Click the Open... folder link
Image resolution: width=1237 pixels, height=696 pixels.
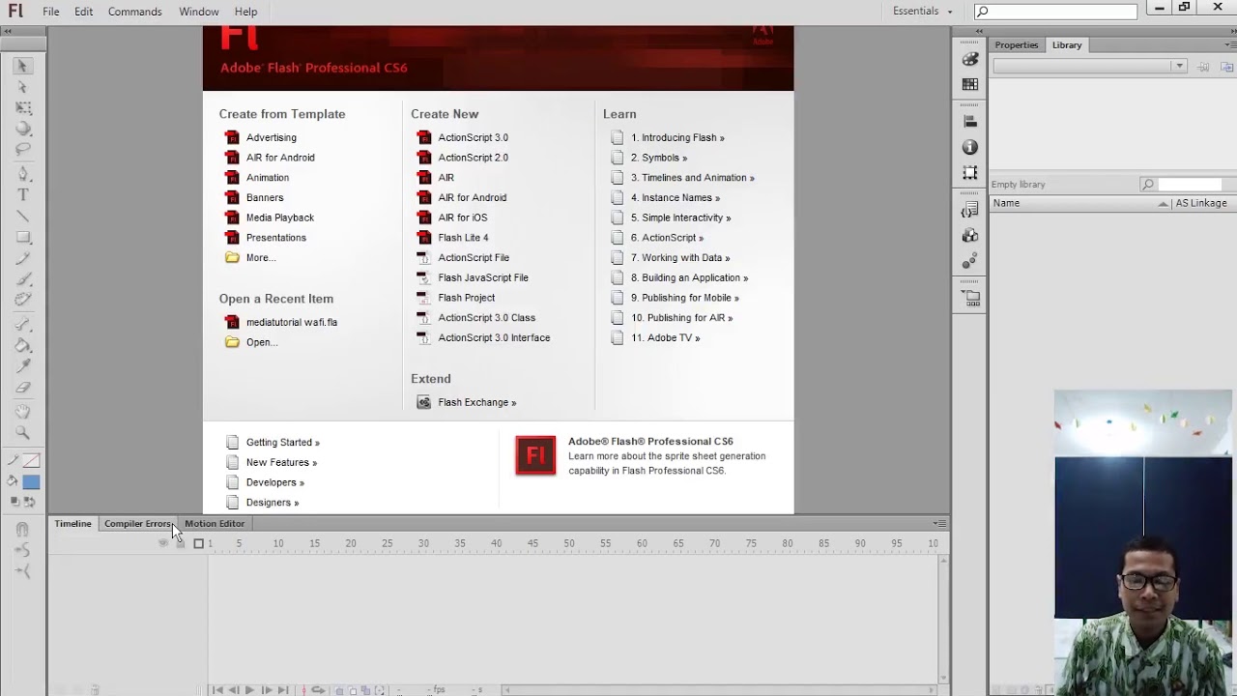pyautogui.click(x=251, y=342)
